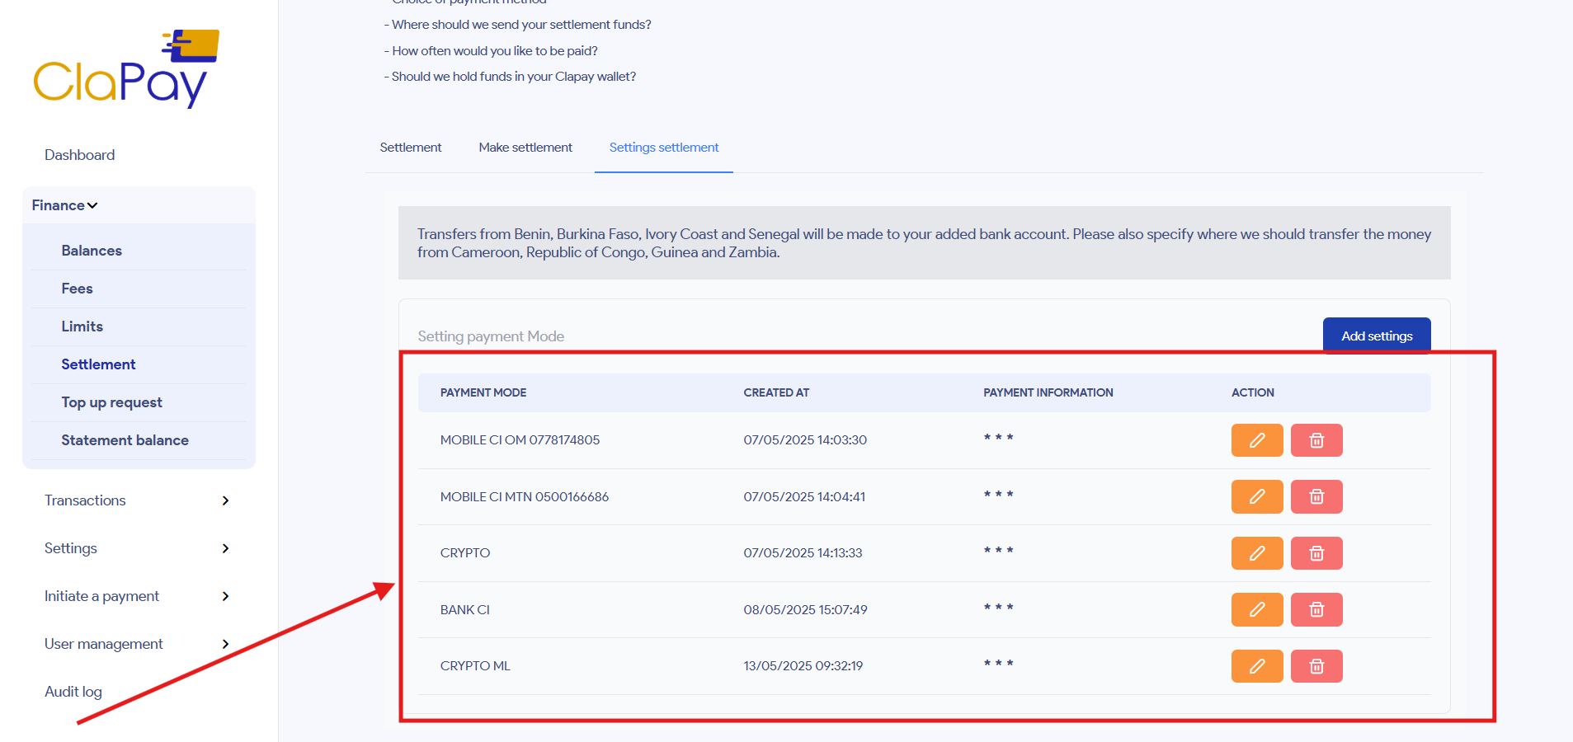Open the Balances page in sidebar
Image resolution: width=1573 pixels, height=742 pixels.
tap(92, 251)
